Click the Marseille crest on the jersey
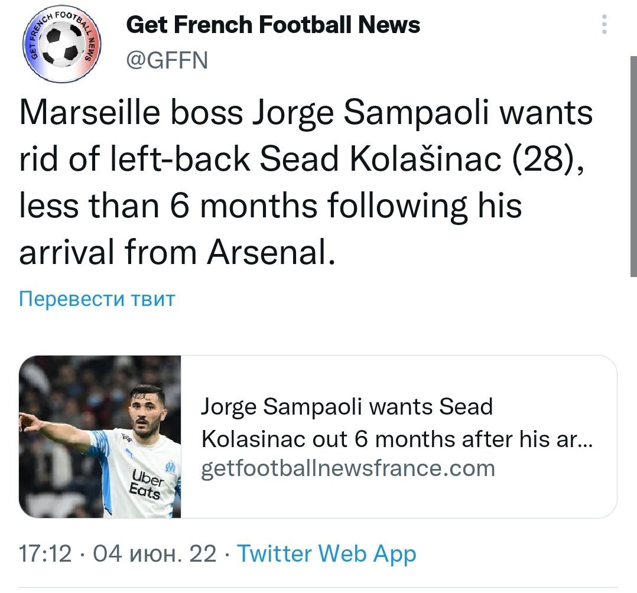Image resolution: width=637 pixels, height=593 pixels. 170,467
